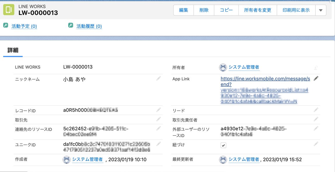Viewport: 335px width, 172px height.
Task: Click the 所有者を変更 button
Action: (258, 10)
